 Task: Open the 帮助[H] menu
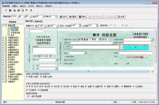pos(39,6)
